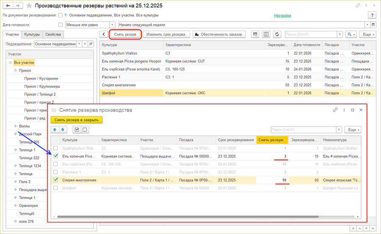Screen dimensions: 381x234
Task: Open the Настройки link
Action: 282,15
